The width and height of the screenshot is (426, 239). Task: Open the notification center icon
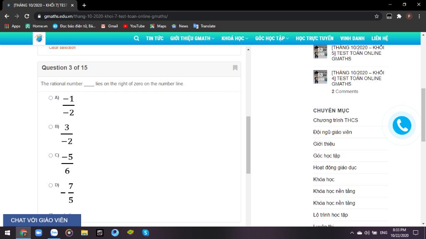pos(416,233)
